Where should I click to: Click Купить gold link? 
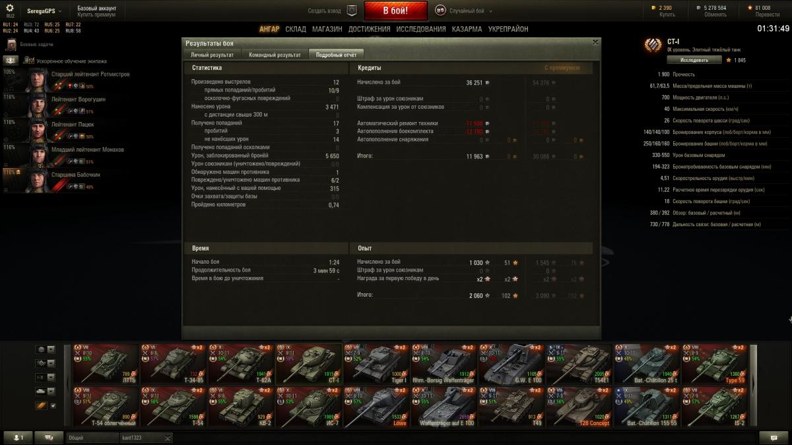click(x=667, y=15)
